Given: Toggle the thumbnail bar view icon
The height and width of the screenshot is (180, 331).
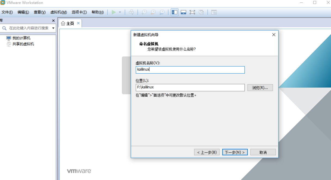Looking at the screenshot, I should (x=183, y=12).
